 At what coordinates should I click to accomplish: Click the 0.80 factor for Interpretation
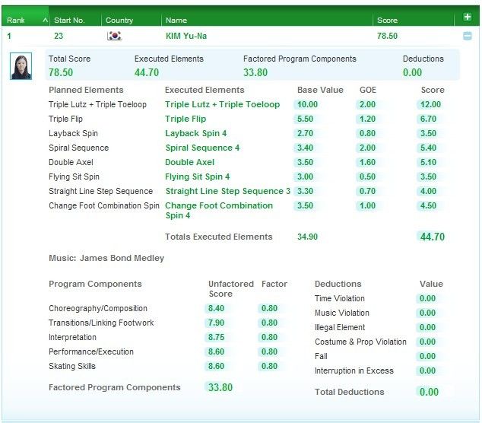tap(269, 338)
